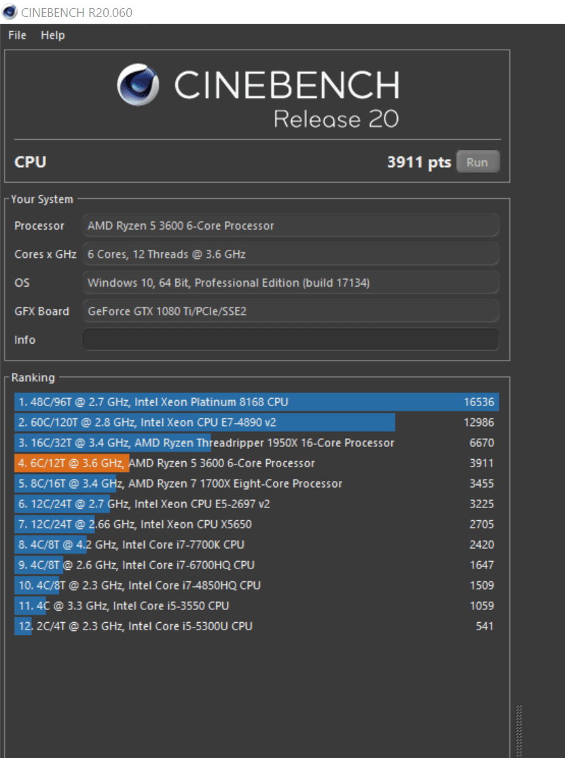Screen dimensions: 565x758
Task: Click the resize grip dots at lower right
Action: pos(520,731)
